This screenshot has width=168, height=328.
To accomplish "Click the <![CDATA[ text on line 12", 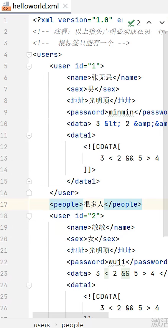I will click(x=102, y=147).
